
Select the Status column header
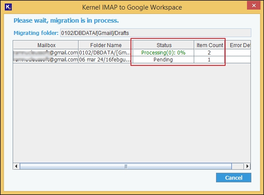pyautogui.click(x=164, y=45)
